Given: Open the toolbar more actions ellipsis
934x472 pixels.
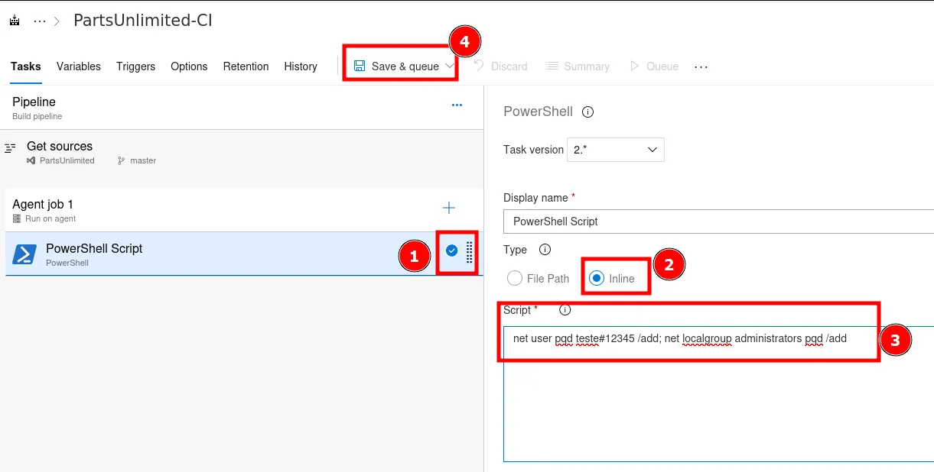Looking at the screenshot, I should [x=701, y=67].
